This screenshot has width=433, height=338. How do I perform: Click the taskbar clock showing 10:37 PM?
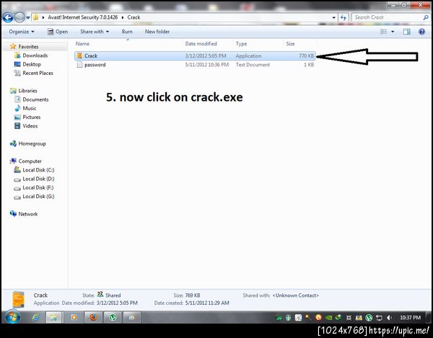coord(410,318)
